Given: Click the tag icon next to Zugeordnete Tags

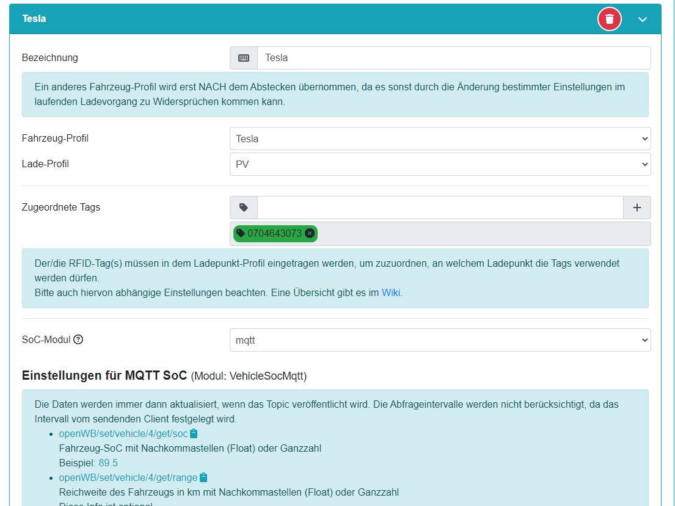Looking at the screenshot, I should pos(244,208).
